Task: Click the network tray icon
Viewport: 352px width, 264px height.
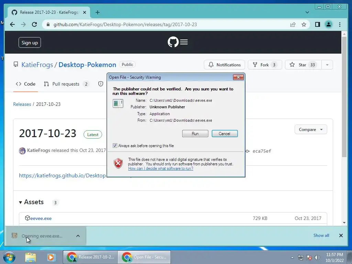Action: click(300, 257)
